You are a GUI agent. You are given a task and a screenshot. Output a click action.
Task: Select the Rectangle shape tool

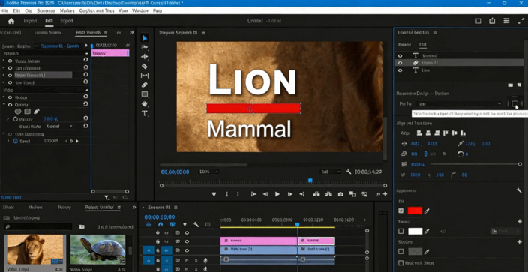click(145, 94)
